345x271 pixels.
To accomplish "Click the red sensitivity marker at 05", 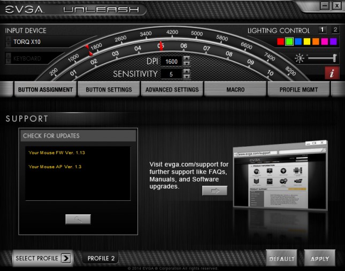I will coord(161,46).
